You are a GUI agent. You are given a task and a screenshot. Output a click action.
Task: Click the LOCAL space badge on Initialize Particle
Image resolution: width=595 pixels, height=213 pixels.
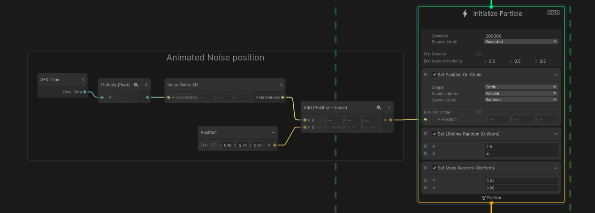tap(553, 13)
